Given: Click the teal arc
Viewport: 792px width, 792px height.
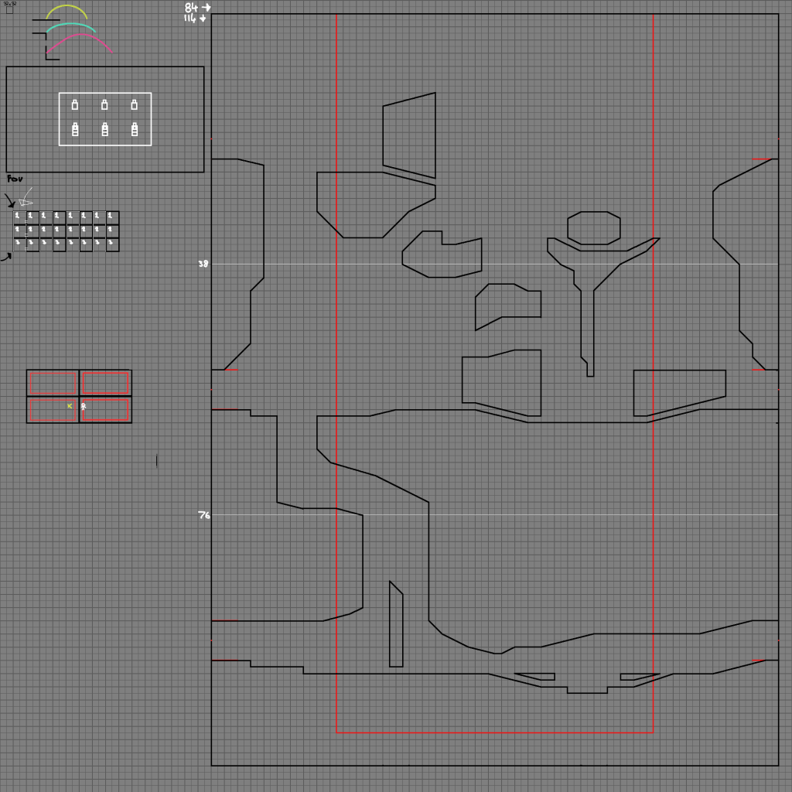Looking at the screenshot, I should pyautogui.click(x=70, y=26).
